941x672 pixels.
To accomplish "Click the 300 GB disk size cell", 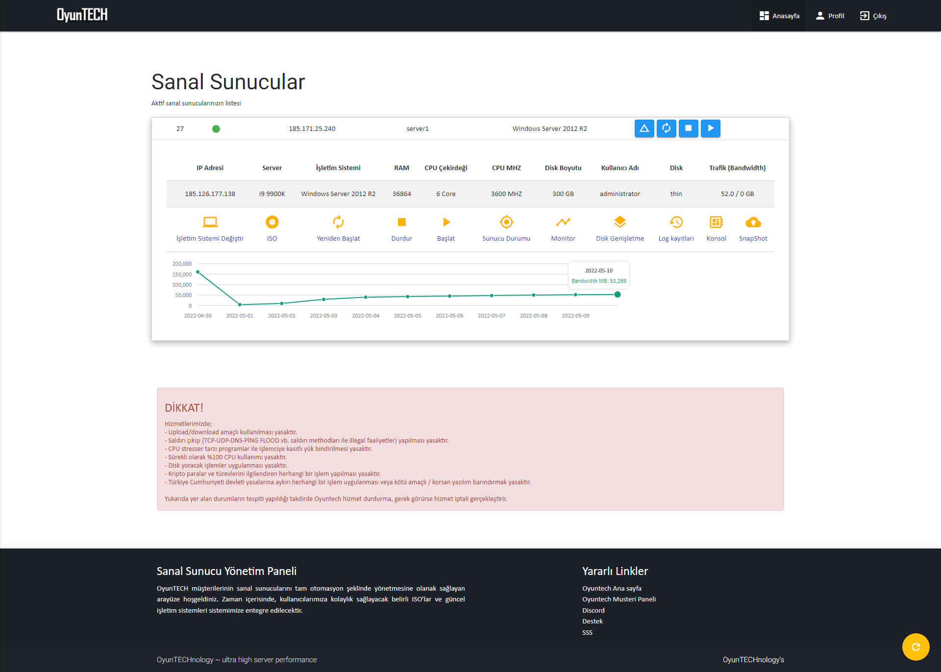I will pos(563,194).
